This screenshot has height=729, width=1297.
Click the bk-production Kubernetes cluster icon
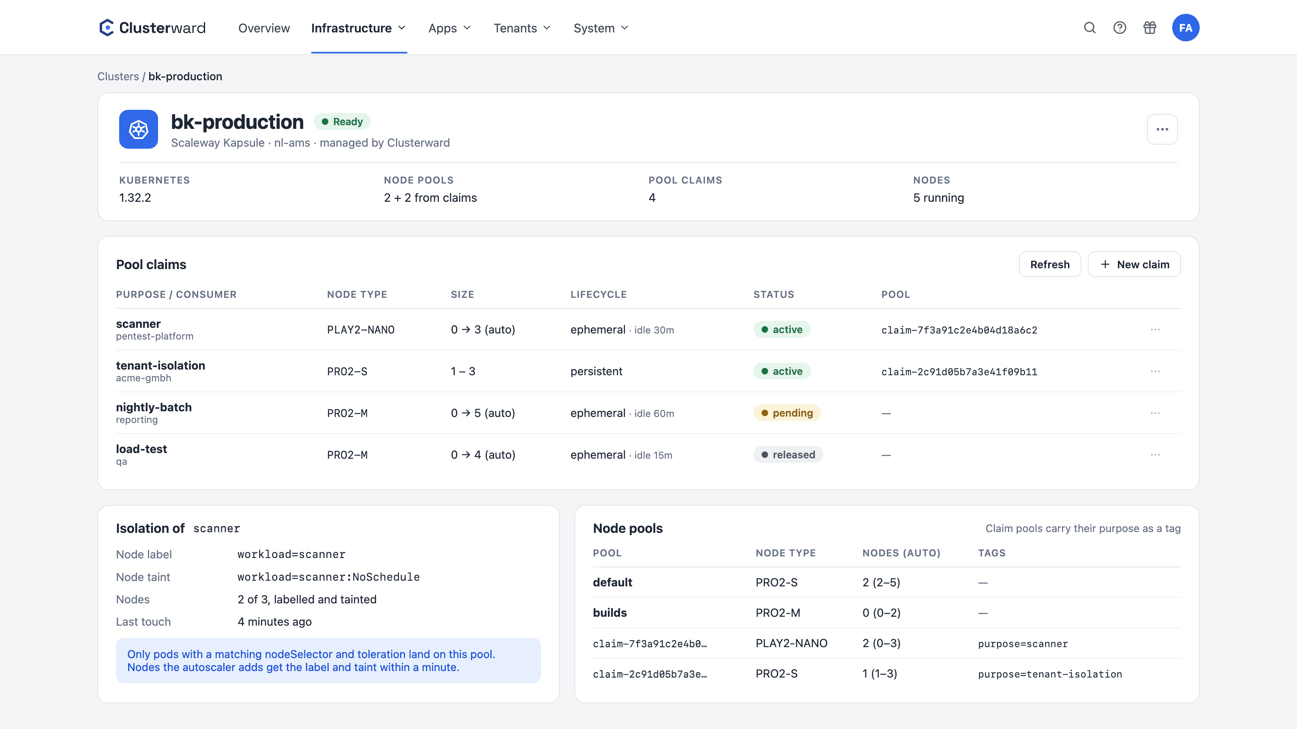click(139, 129)
